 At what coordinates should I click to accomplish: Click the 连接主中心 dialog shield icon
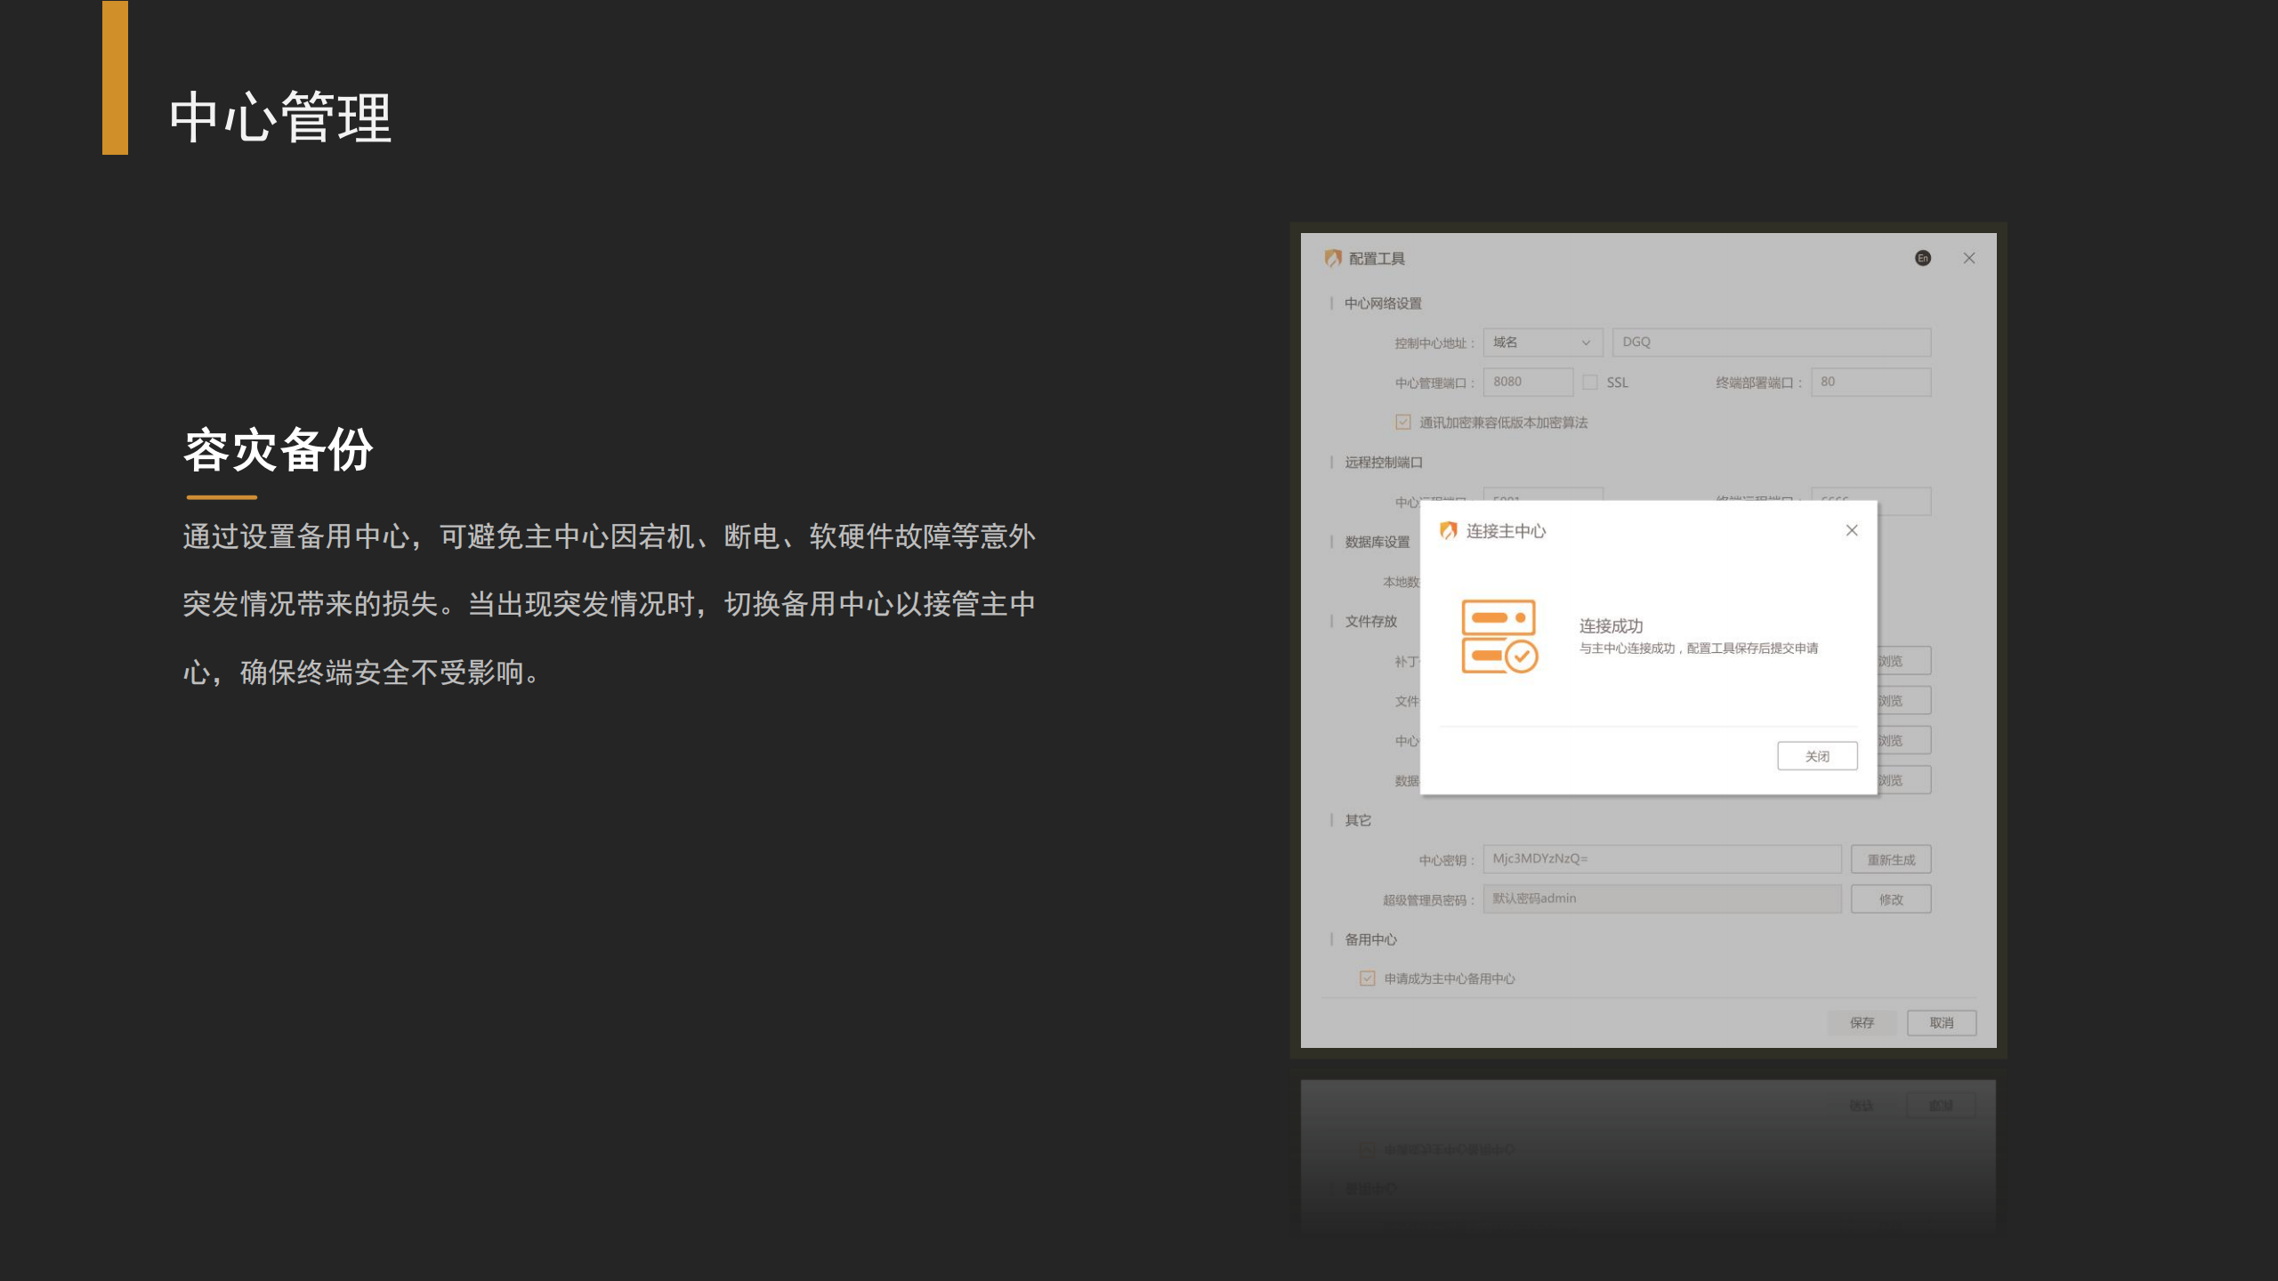click(x=1449, y=531)
